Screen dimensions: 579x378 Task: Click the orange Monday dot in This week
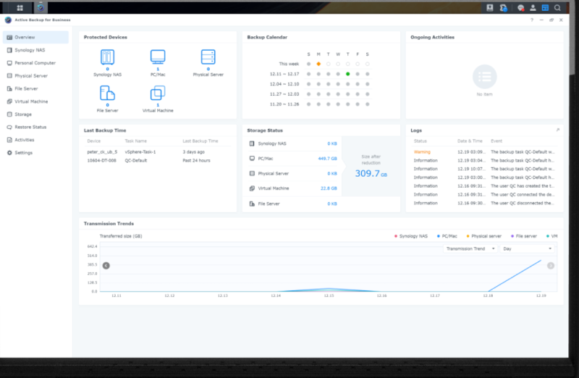point(318,64)
